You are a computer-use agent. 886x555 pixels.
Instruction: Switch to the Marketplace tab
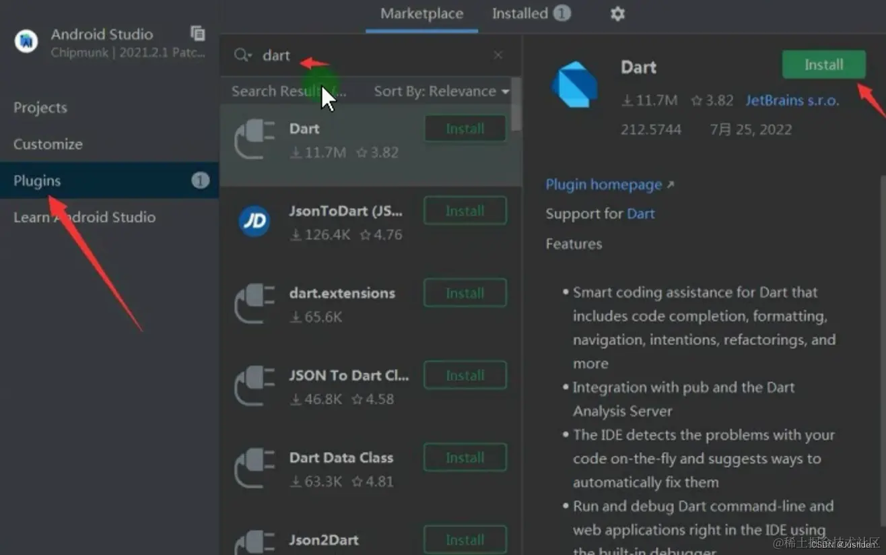[x=421, y=13]
